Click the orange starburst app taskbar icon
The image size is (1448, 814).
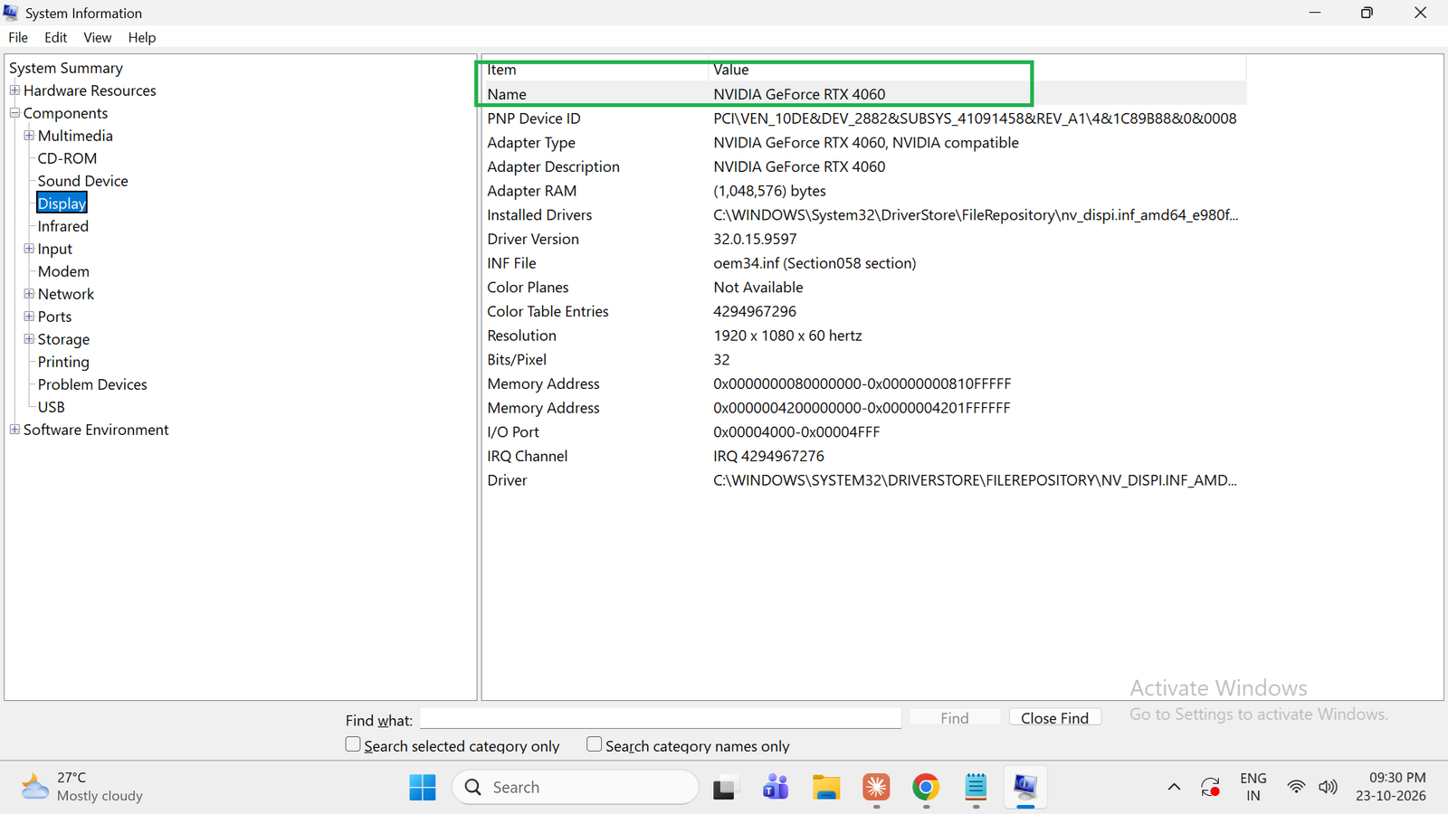click(876, 787)
